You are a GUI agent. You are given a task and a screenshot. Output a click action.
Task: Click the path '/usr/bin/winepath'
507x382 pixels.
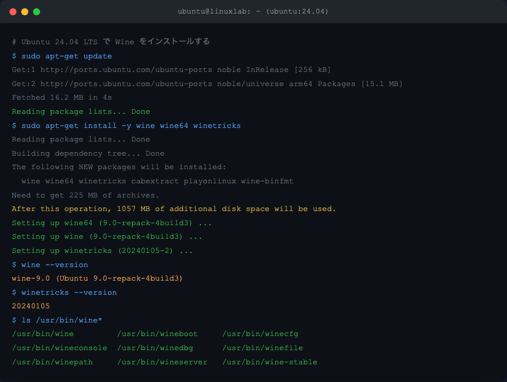52,363
